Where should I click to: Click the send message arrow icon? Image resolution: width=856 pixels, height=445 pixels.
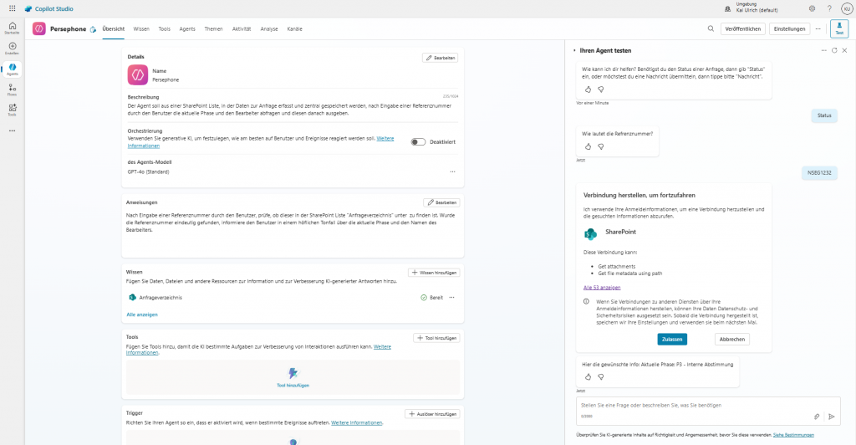pos(831,416)
